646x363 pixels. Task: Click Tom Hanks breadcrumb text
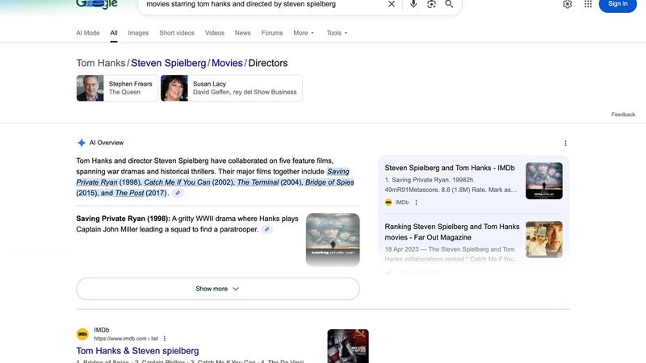click(100, 63)
